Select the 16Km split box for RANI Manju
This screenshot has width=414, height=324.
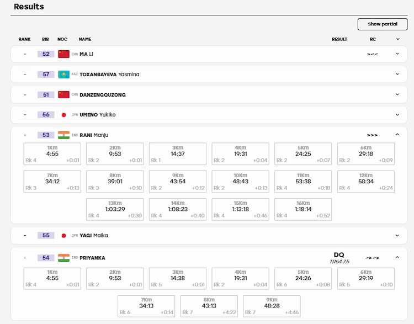pyautogui.click(x=303, y=209)
